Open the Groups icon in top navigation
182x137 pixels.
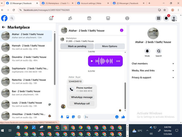[x=127, y=18]
